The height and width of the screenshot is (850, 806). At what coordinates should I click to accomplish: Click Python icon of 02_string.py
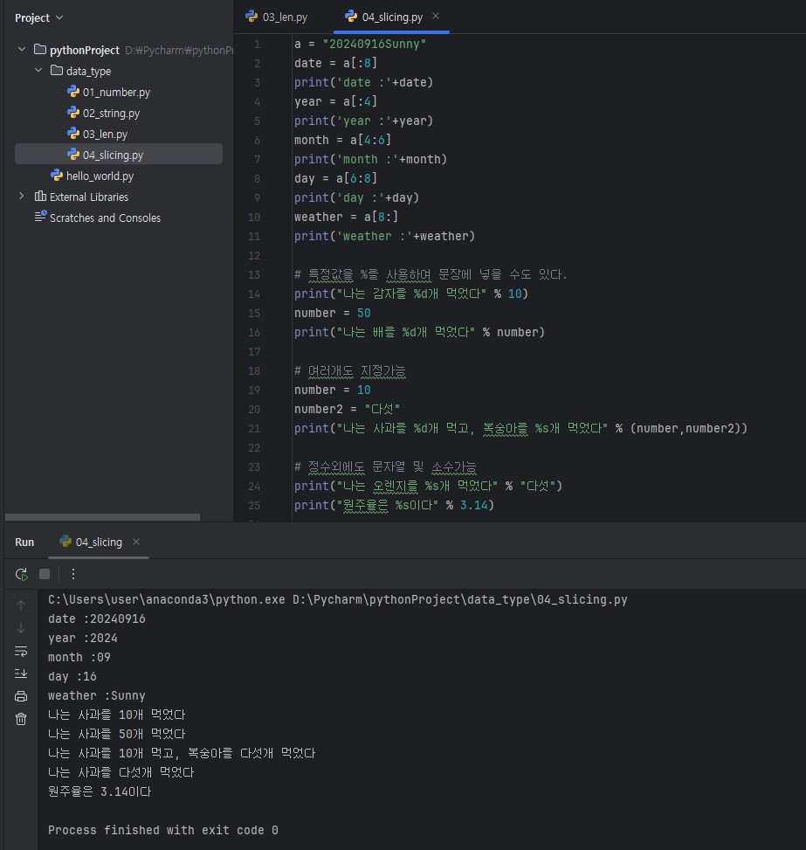click(73, 112)
